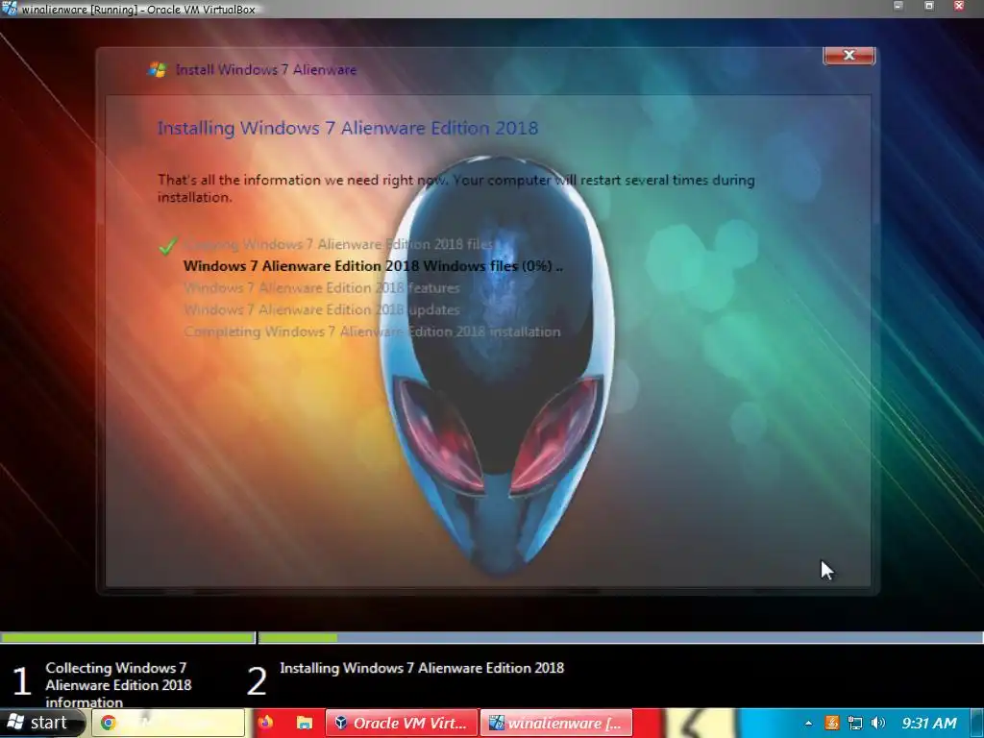The image size is (984, 738).
Task: Click the stage 2 'Installing Windows 7 Alienware Edition 2018' label
Action: point(422,668)
